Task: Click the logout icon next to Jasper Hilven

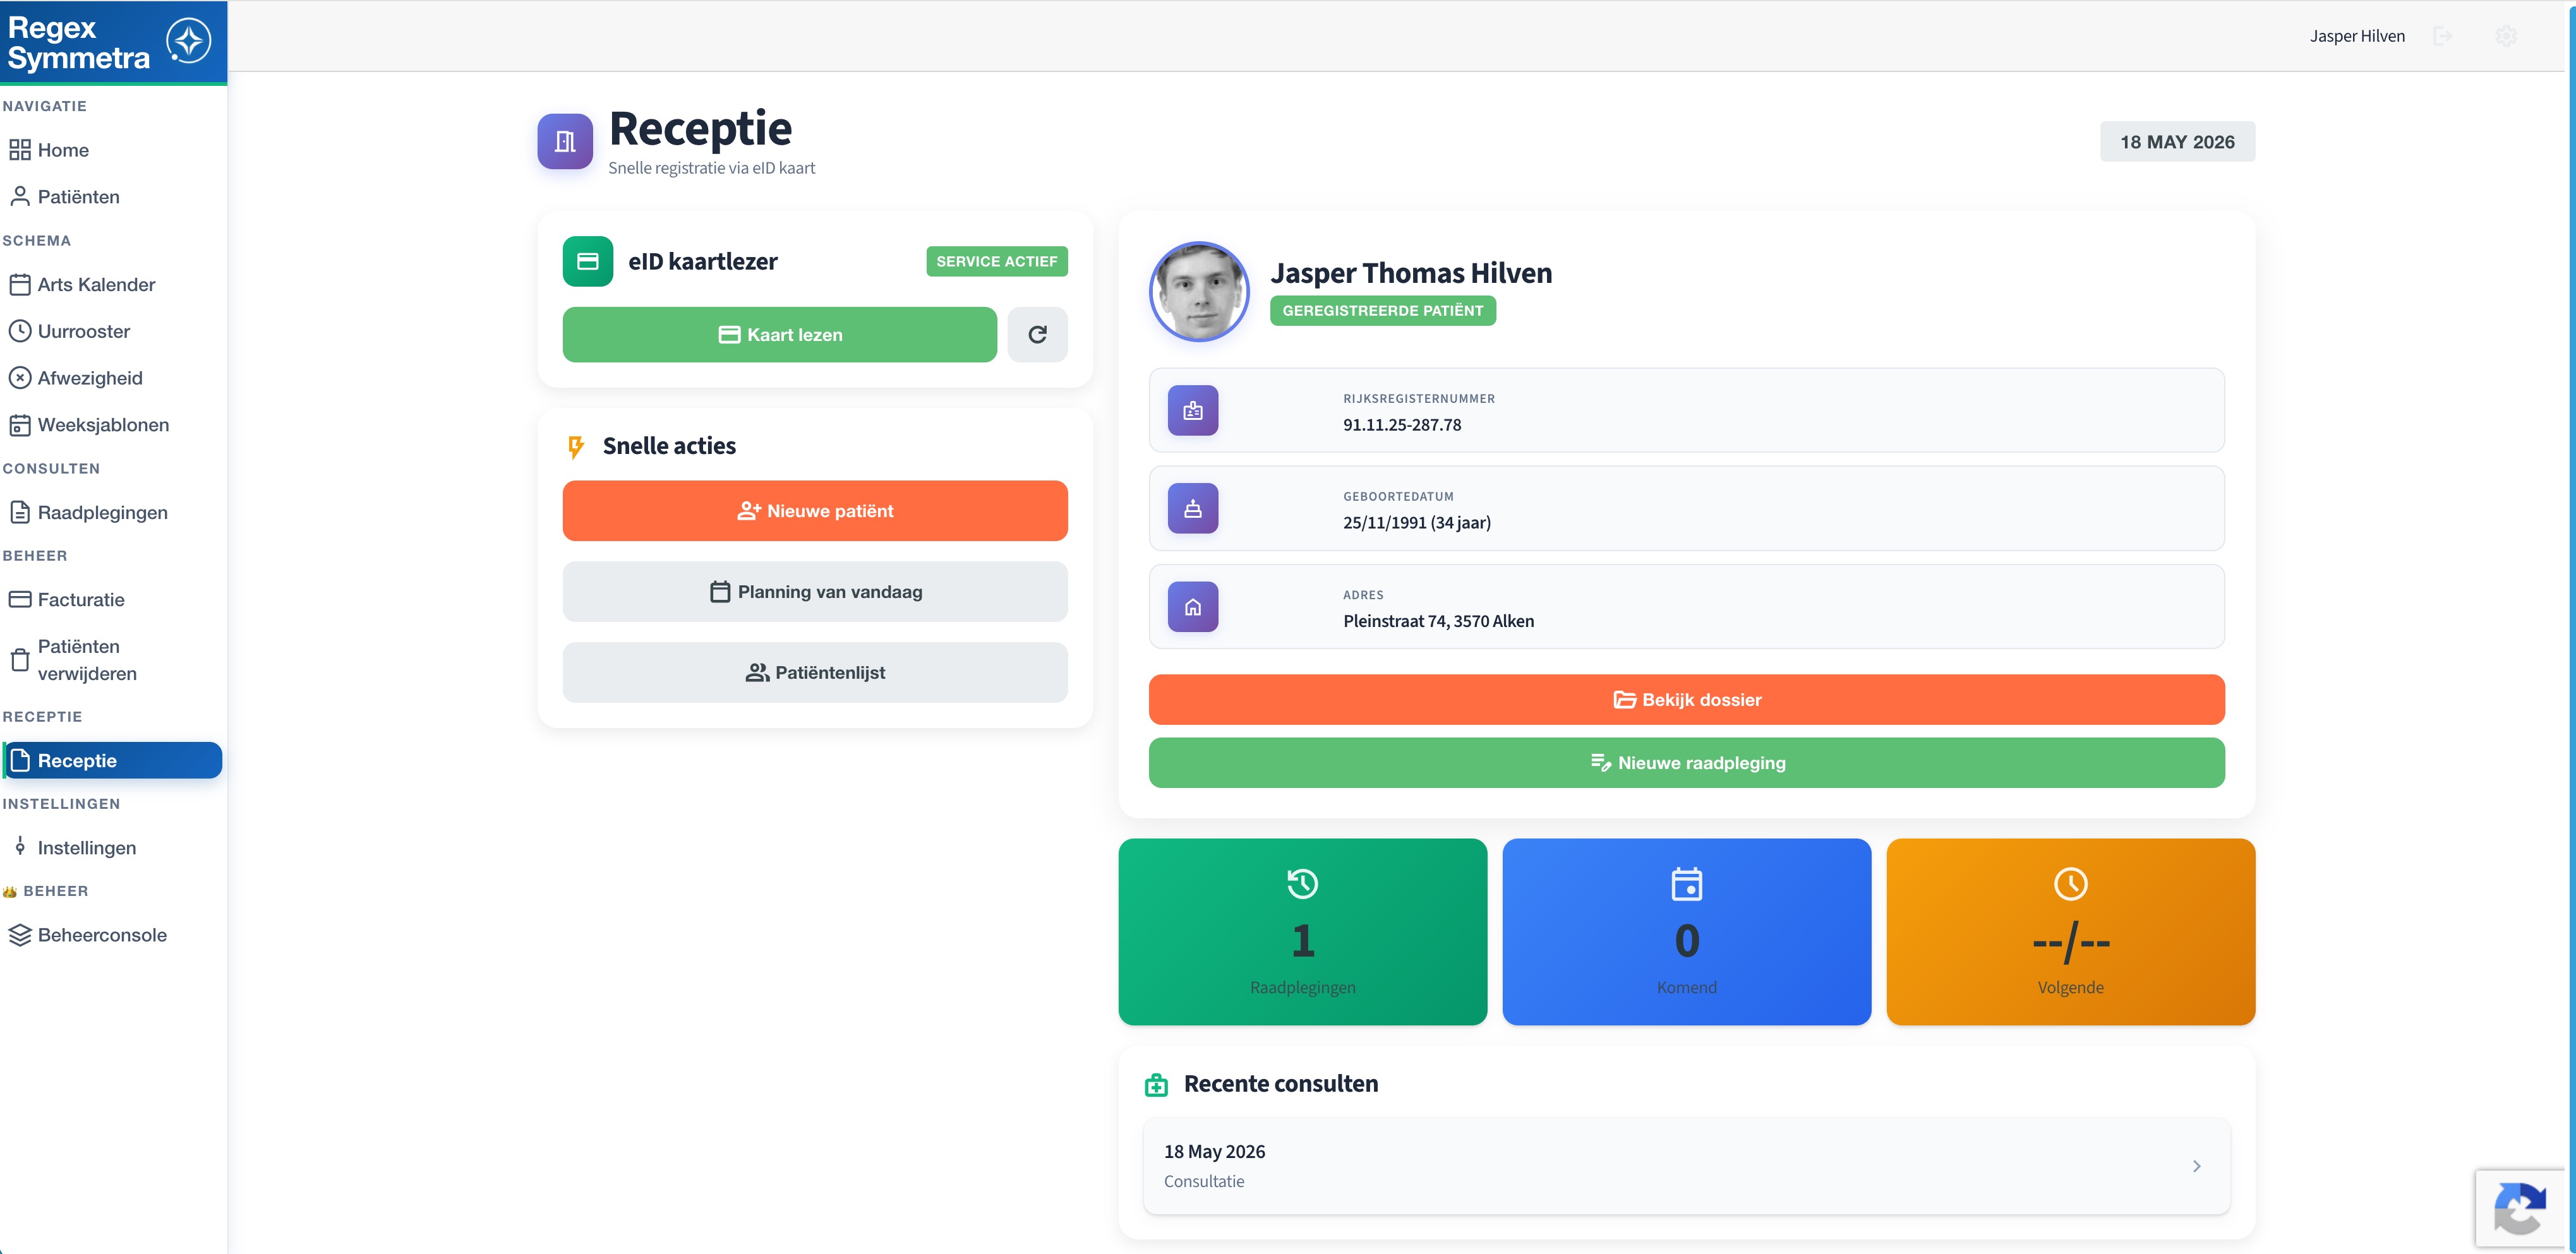Action: (2443, 36)
